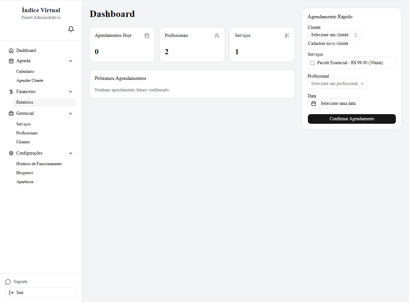Click the dollar sign icon beside Financeiro
Viewport: 409px width, 302px height.
coord(11,92)
